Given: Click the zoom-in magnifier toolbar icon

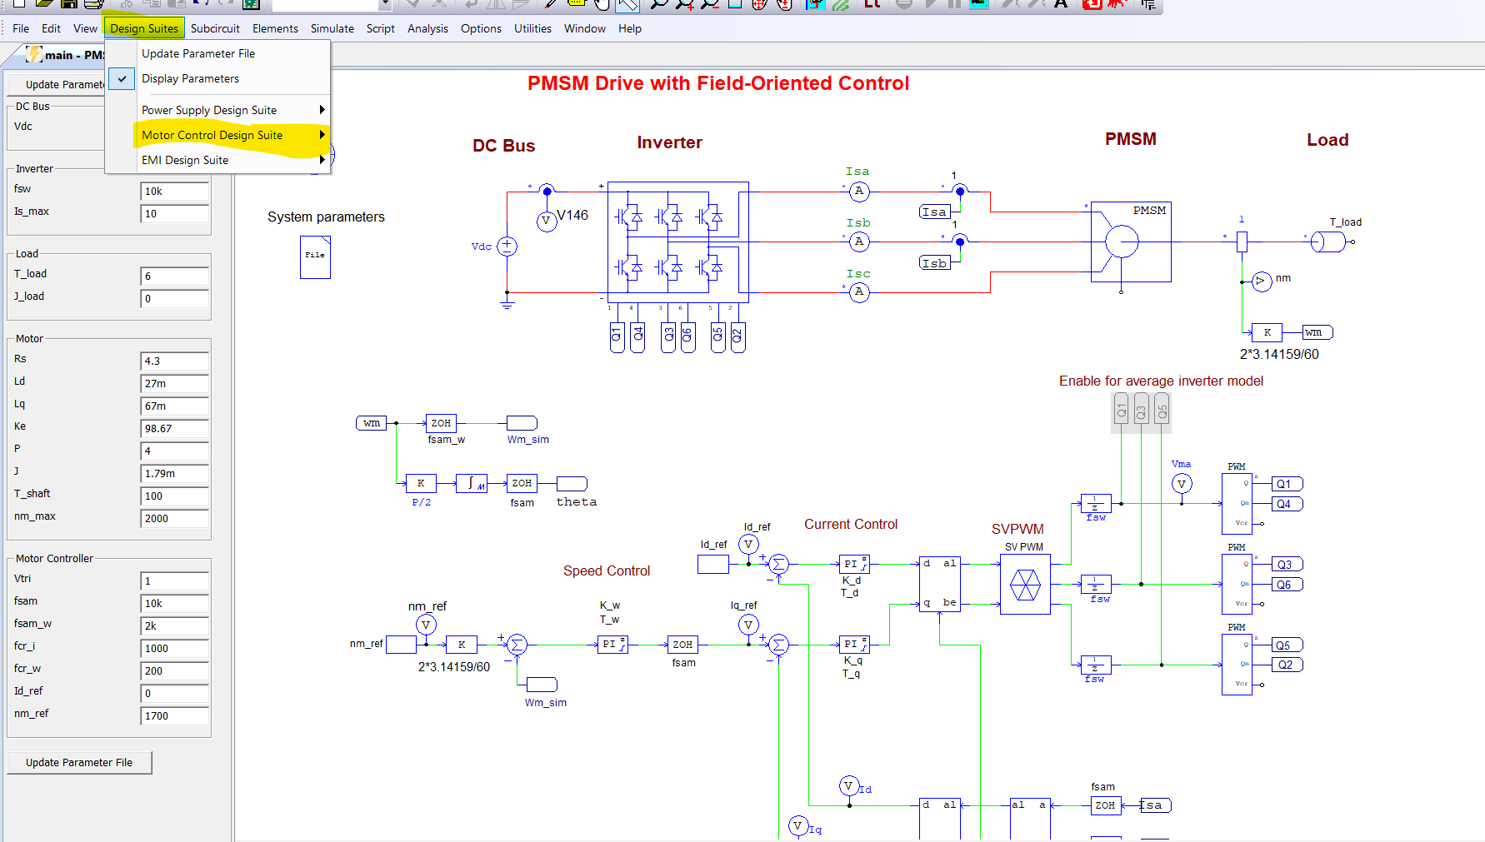Looking at the screenshot, I should click(684, 4).
